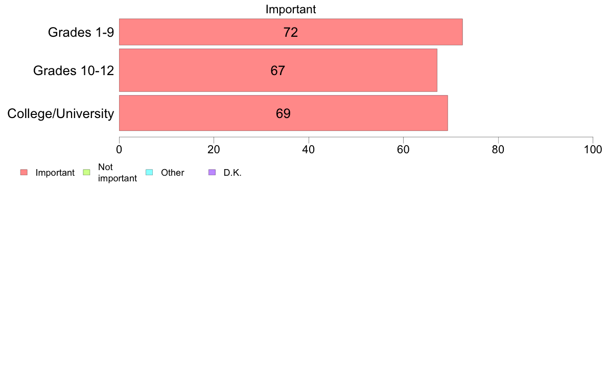Click the purple D.K. legend swatch
The image size is (607, 376).
tap(212, 172)
